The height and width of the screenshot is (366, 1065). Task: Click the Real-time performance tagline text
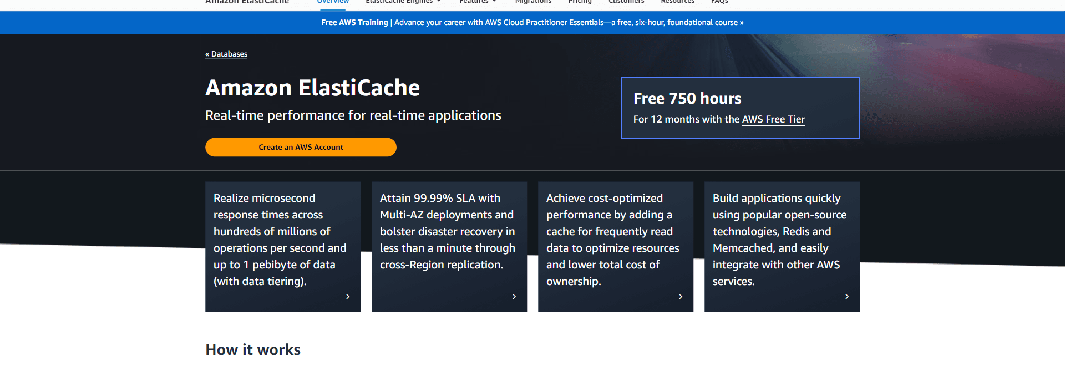[353, 115]
